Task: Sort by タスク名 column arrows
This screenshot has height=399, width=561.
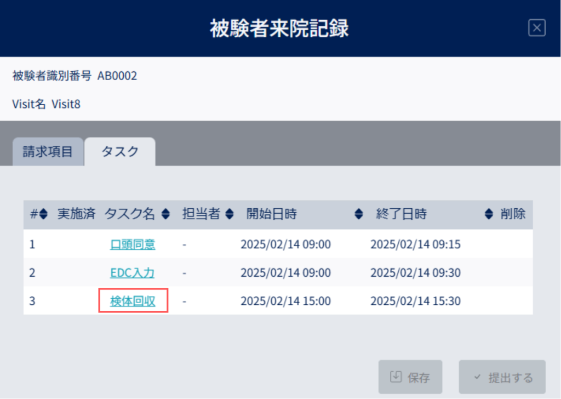Action: [x=165, y=214]
